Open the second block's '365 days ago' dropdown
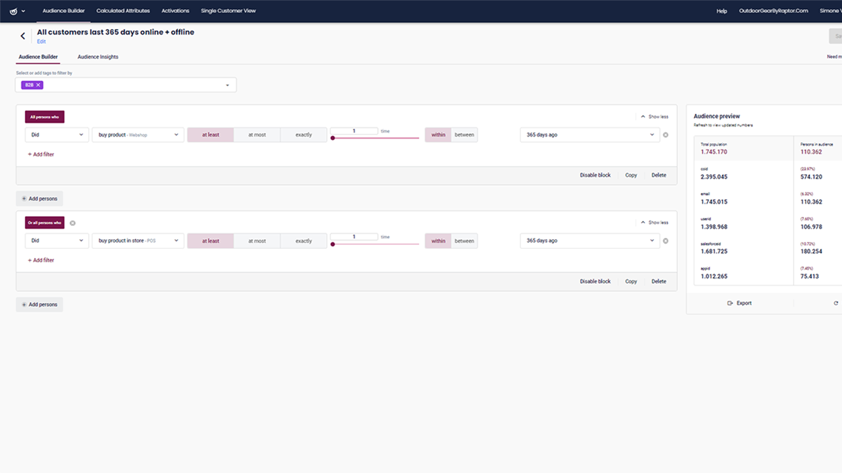The width and height of the screenshot is (842, 473). [x=589, y=241]
